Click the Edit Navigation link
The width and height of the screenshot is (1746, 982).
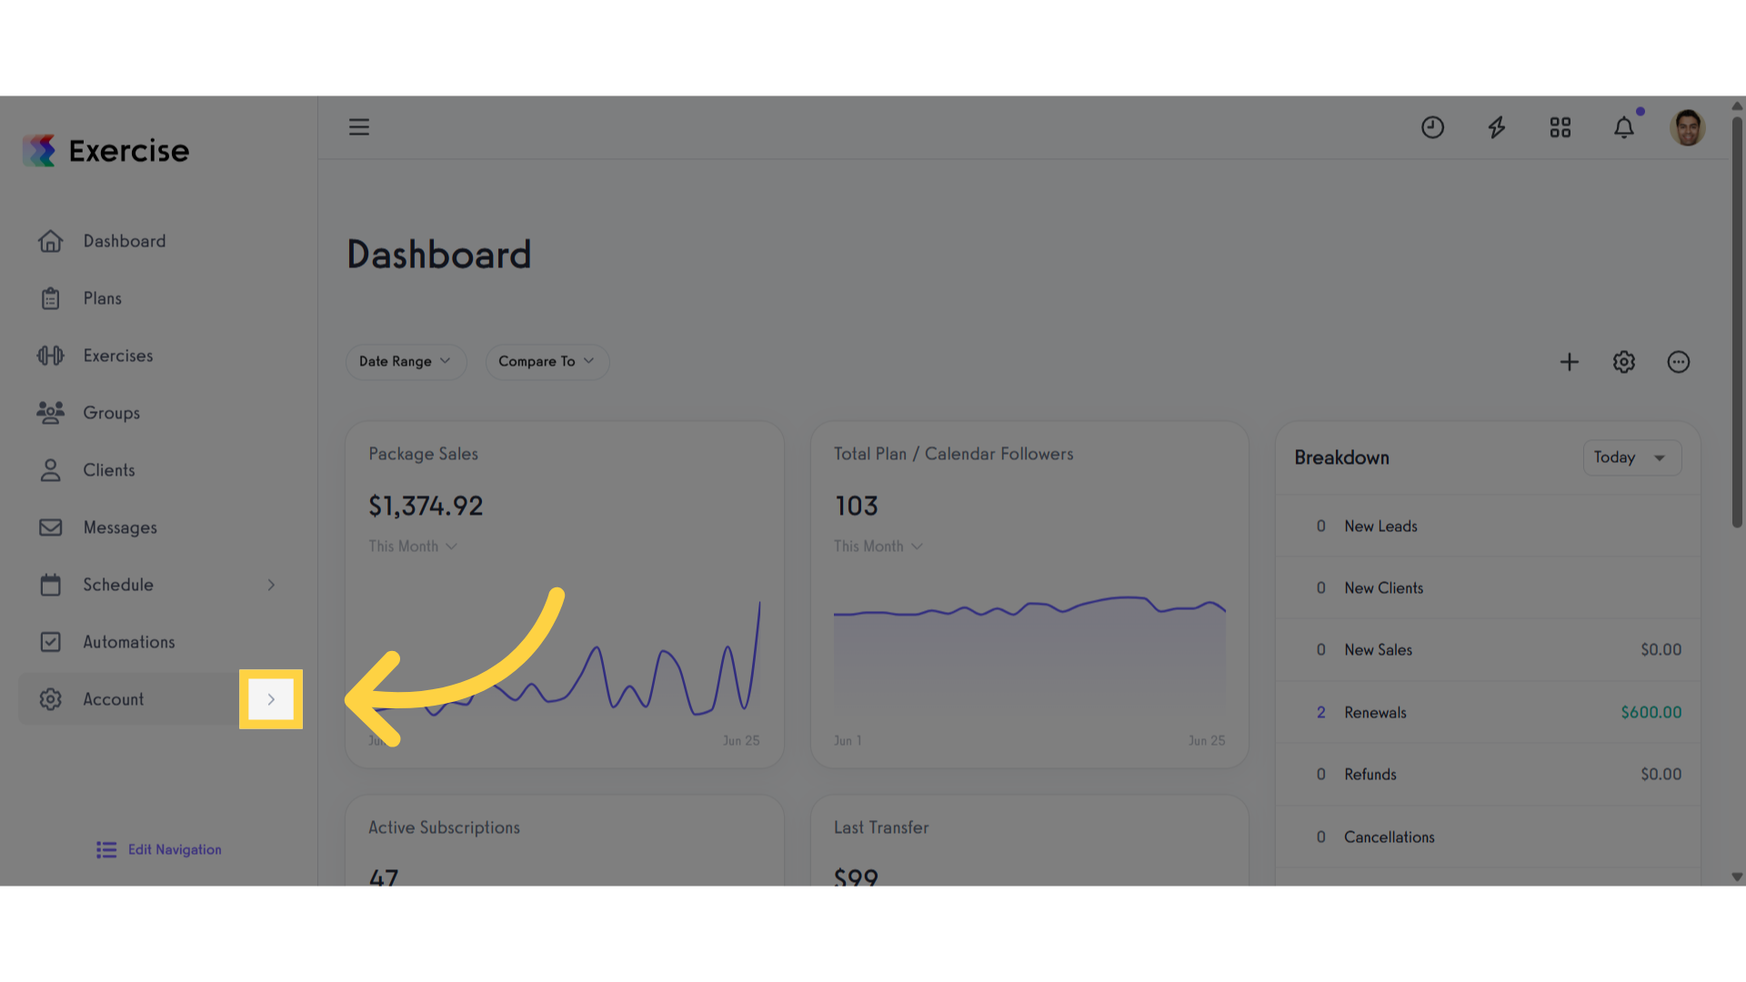tap(175, 850)
